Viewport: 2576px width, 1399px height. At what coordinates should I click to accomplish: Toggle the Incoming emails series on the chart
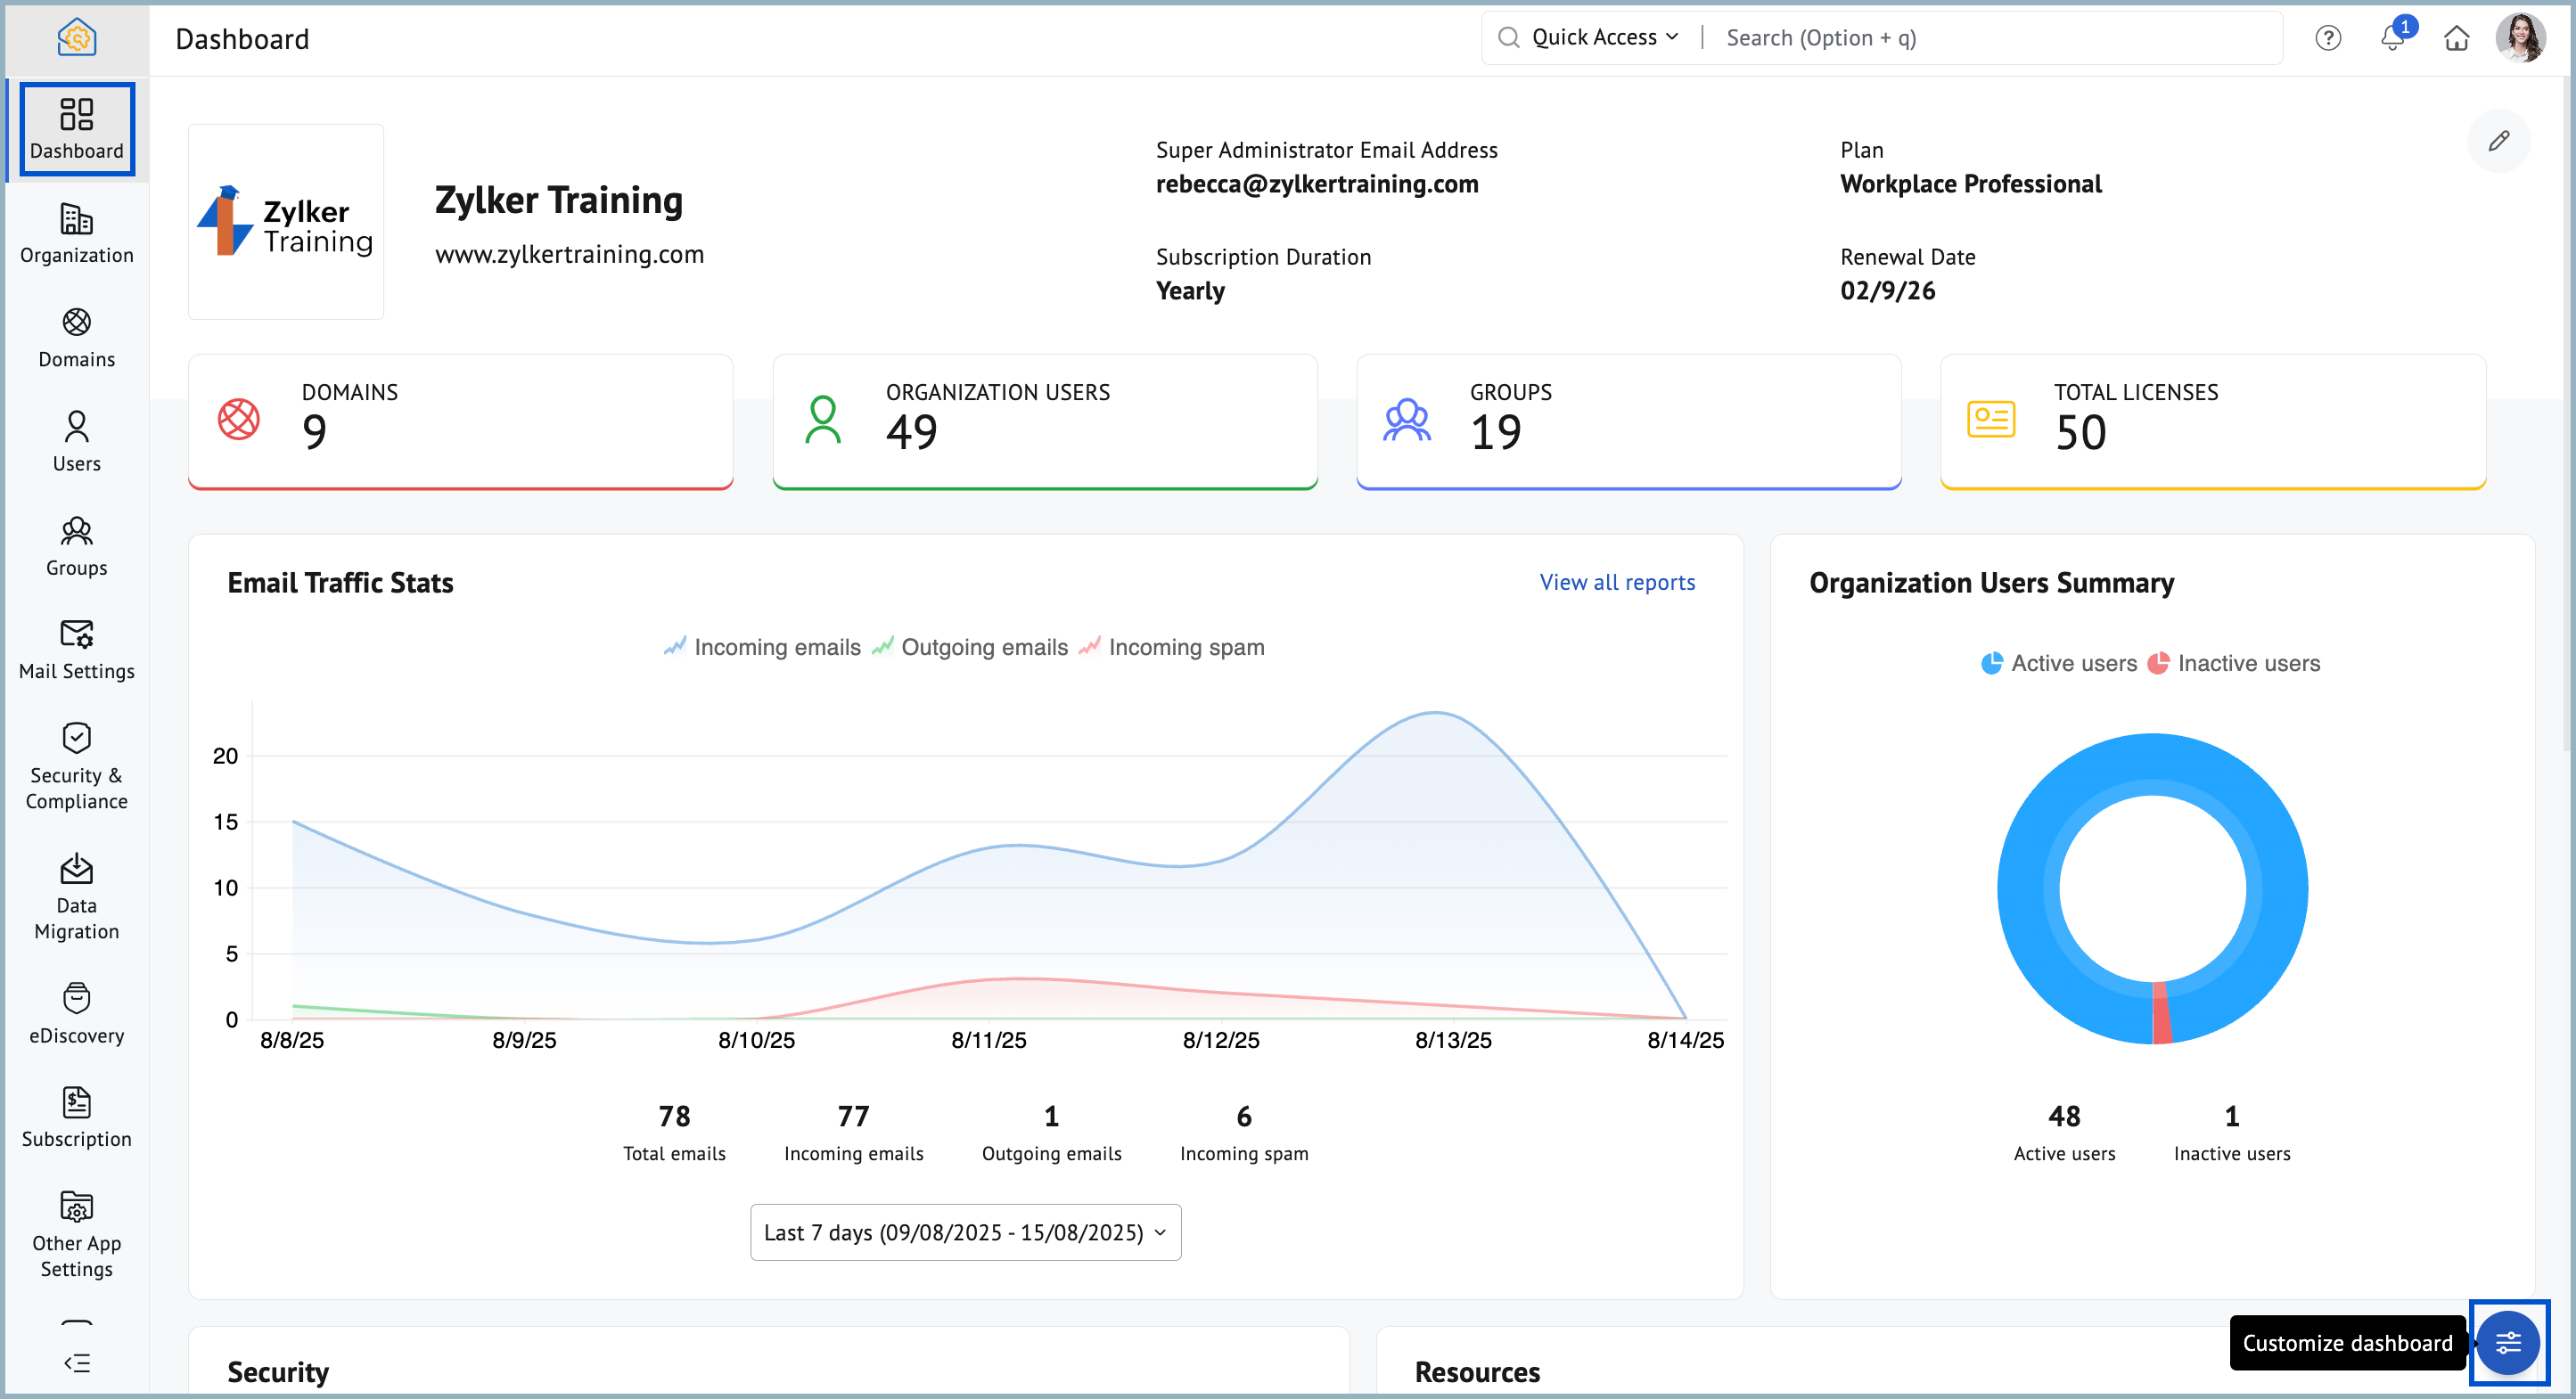776,647
